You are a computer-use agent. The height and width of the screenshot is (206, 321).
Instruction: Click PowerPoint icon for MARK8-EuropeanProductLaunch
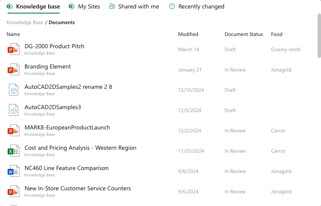pos(14,131)
